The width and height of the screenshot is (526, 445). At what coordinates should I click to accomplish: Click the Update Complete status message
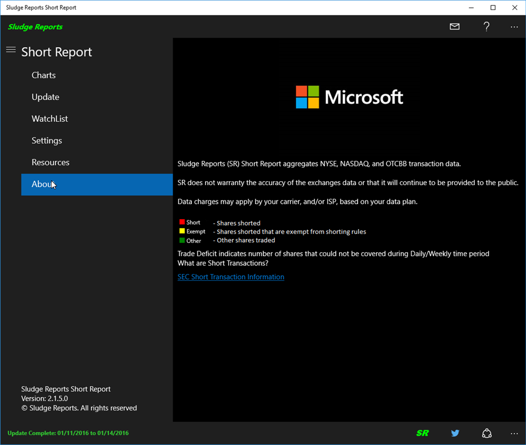pyautogui.click(x=68, y=433)
